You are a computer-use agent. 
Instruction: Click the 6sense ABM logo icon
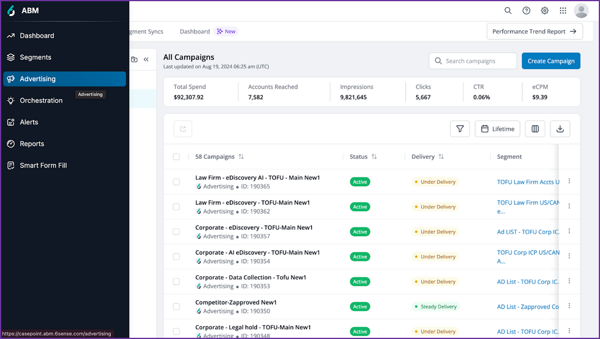[11, 11]
